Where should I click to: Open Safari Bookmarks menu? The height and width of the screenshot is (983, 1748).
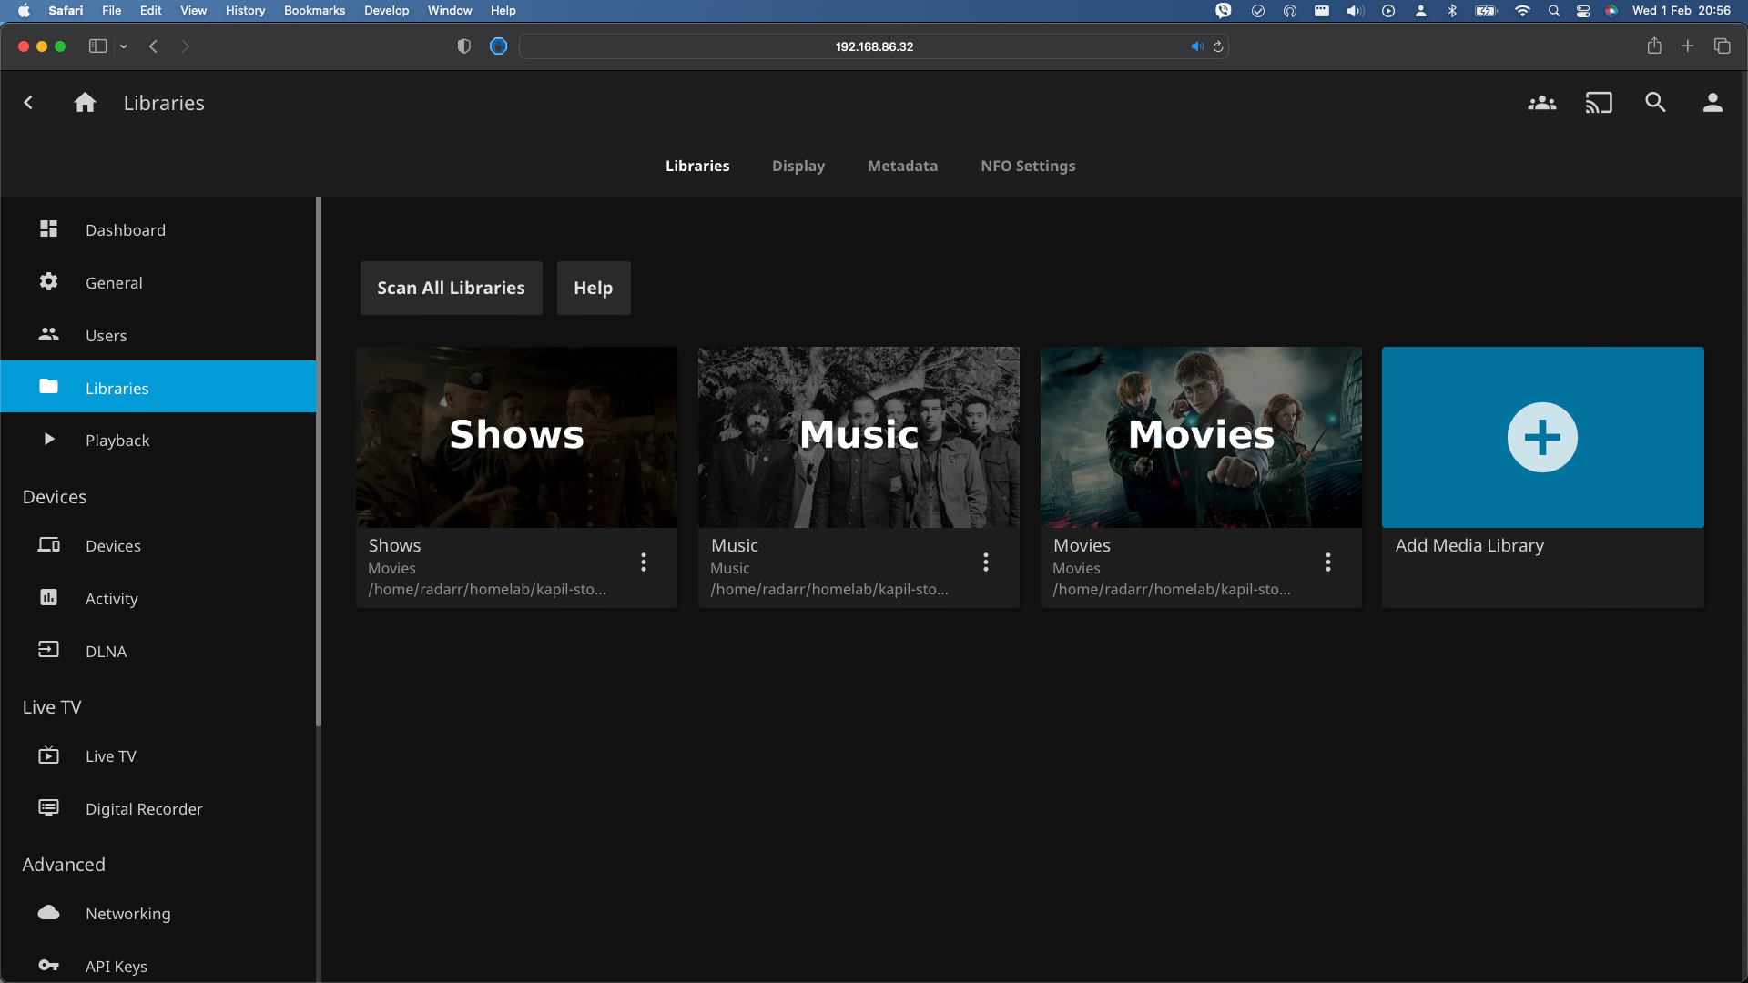tap(314, 10)
